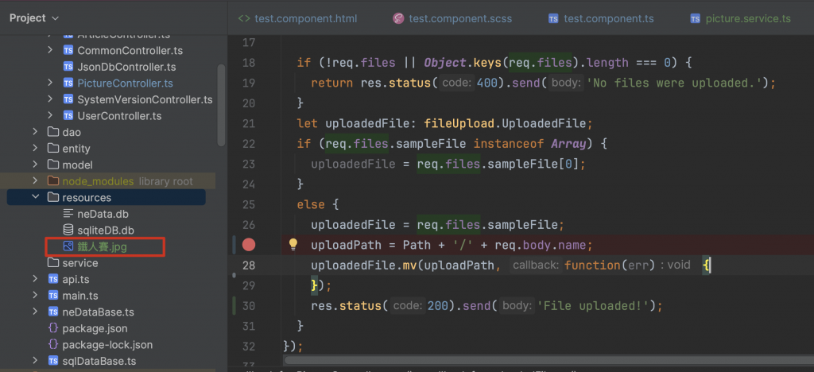Select neData.db in the resources folder

tap(103, 214)
